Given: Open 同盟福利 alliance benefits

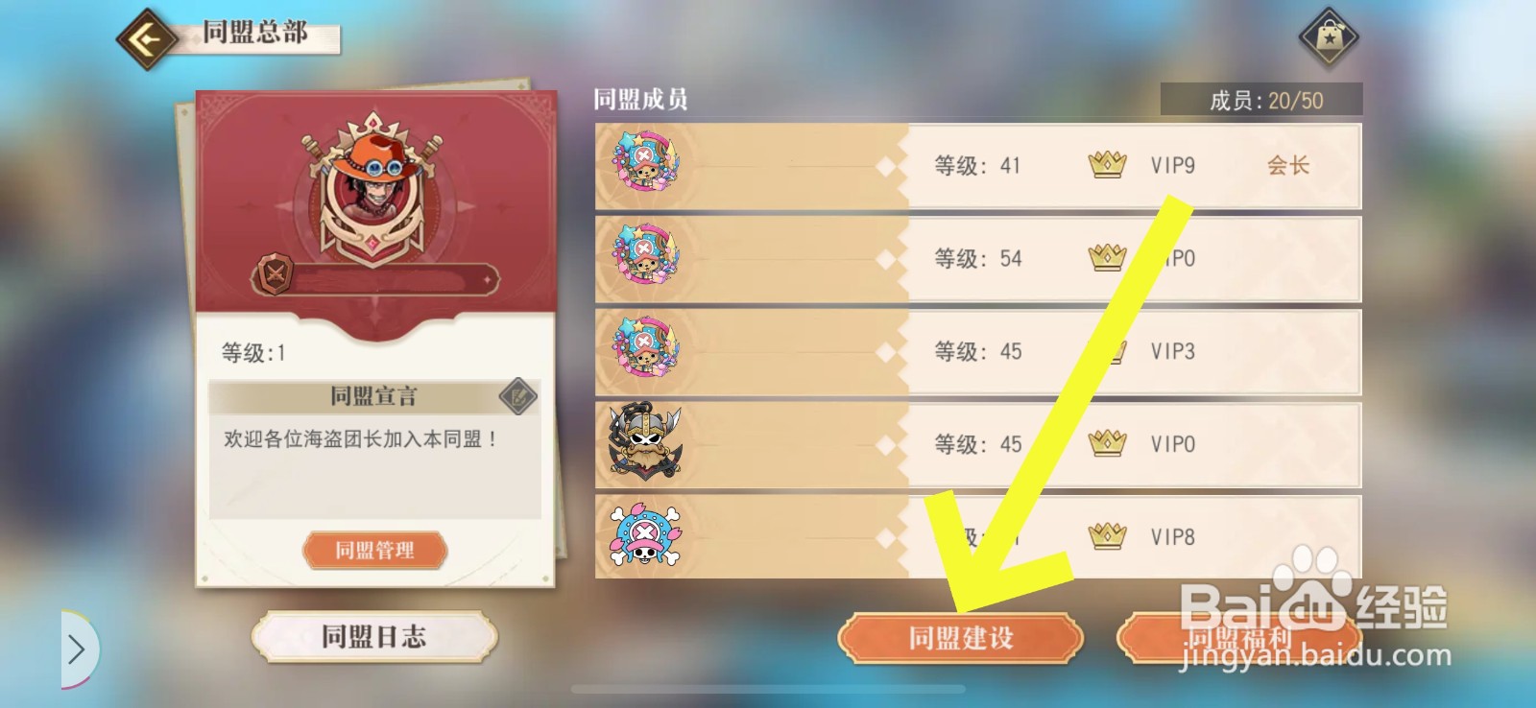Looking at the screenshot, I should (x=1239, y=638).
